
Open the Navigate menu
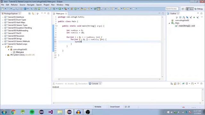point(31,5)
